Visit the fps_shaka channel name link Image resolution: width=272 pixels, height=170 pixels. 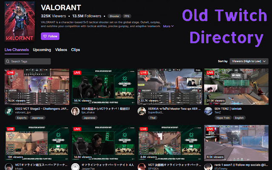tap(88, 112)
